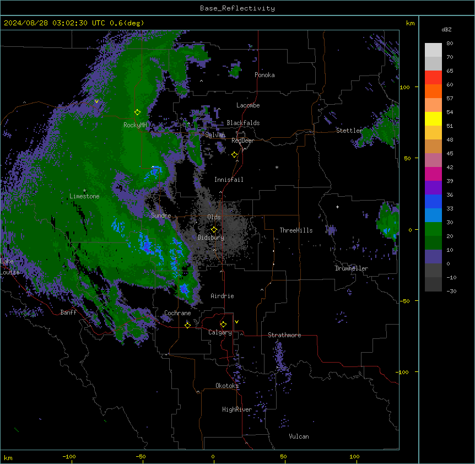Click the Sylvan label on the map
475x464 pixels.
pos(215,135)
